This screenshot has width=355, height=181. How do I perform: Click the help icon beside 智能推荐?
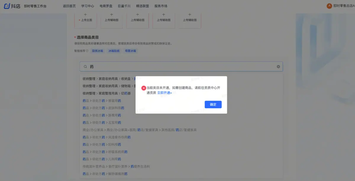pyautogui.click(x=87, y=51)
